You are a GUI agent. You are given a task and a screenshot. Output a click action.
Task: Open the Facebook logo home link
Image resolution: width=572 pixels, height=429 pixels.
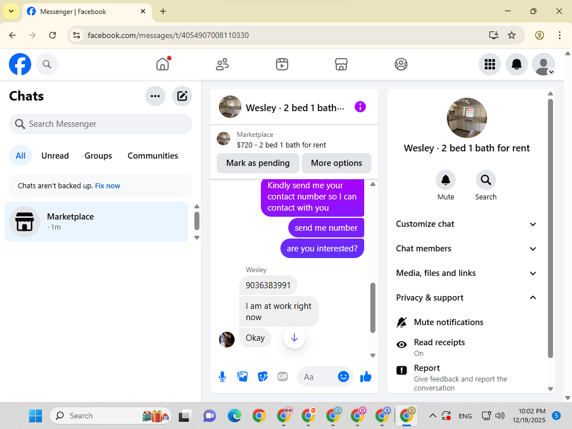pos(20,64)
